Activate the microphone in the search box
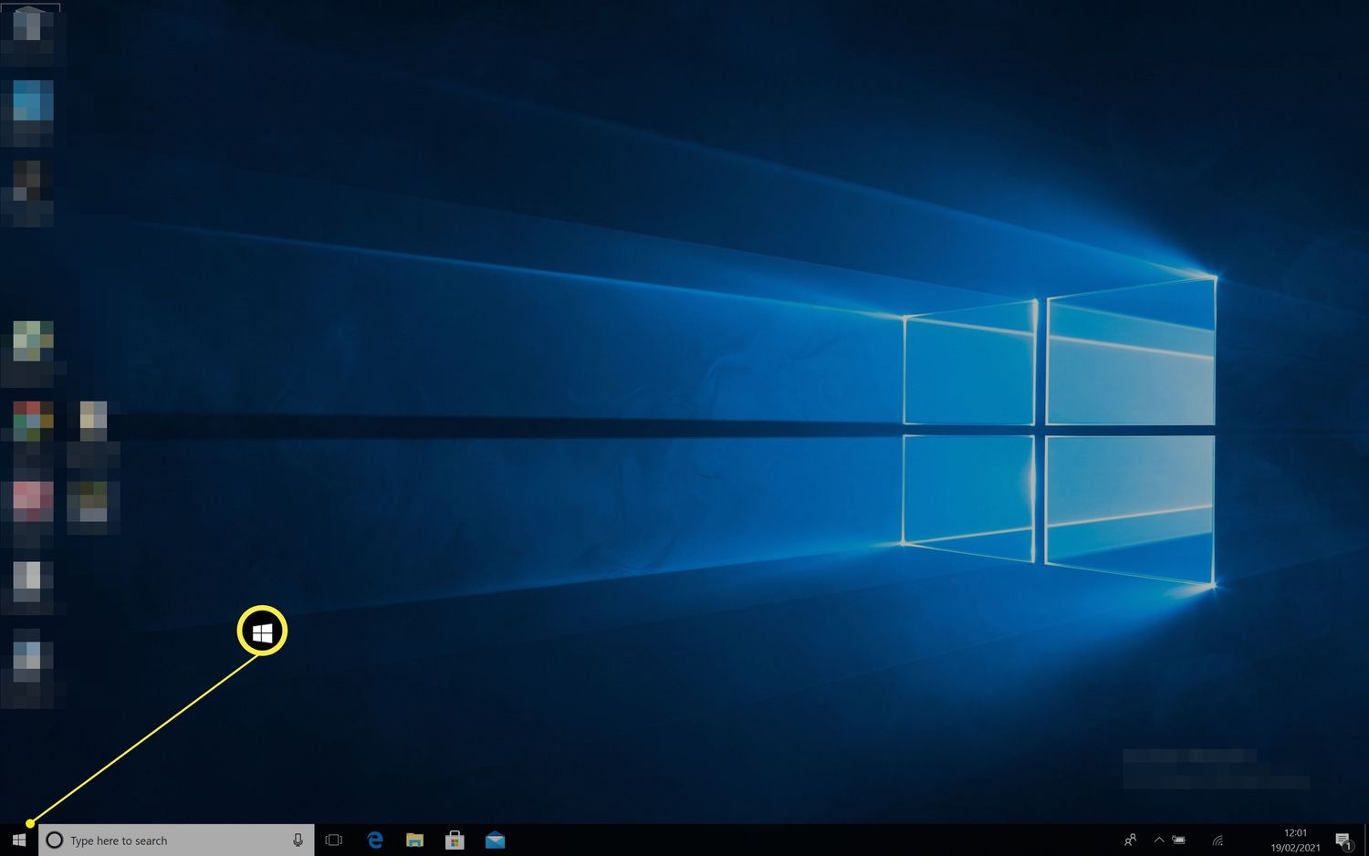The image size is (1369, 856). (298, 840)
